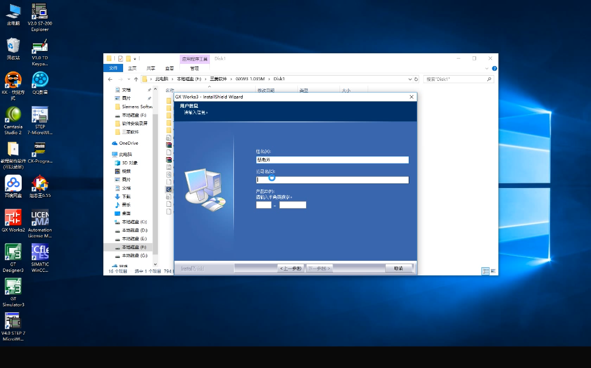Open recent locations dropdown in Explorer

[x=129, y=79]
